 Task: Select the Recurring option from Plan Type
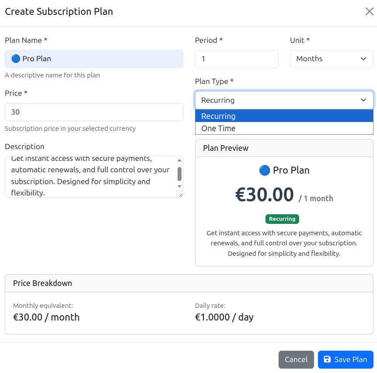coord(284,116)
